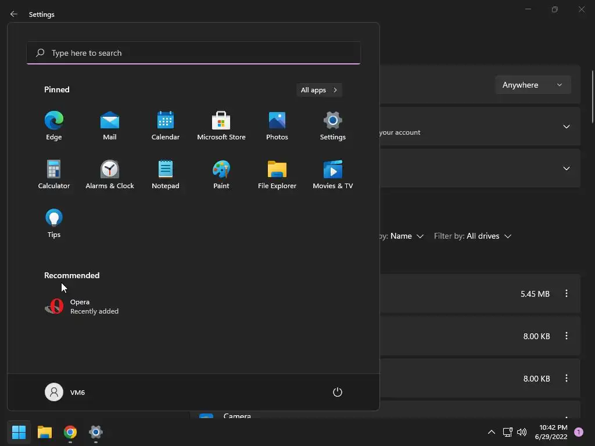The width and height of the screenshot is (595, 446).
Task: Open Microsoft Store from Start menu
Action: click(221, 126)
